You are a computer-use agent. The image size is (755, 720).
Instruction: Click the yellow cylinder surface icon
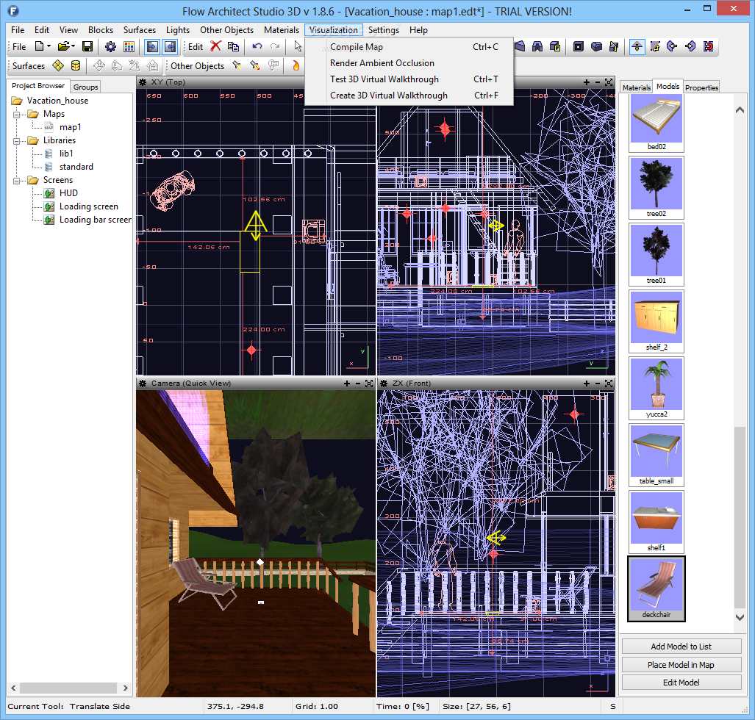[76, 65]
